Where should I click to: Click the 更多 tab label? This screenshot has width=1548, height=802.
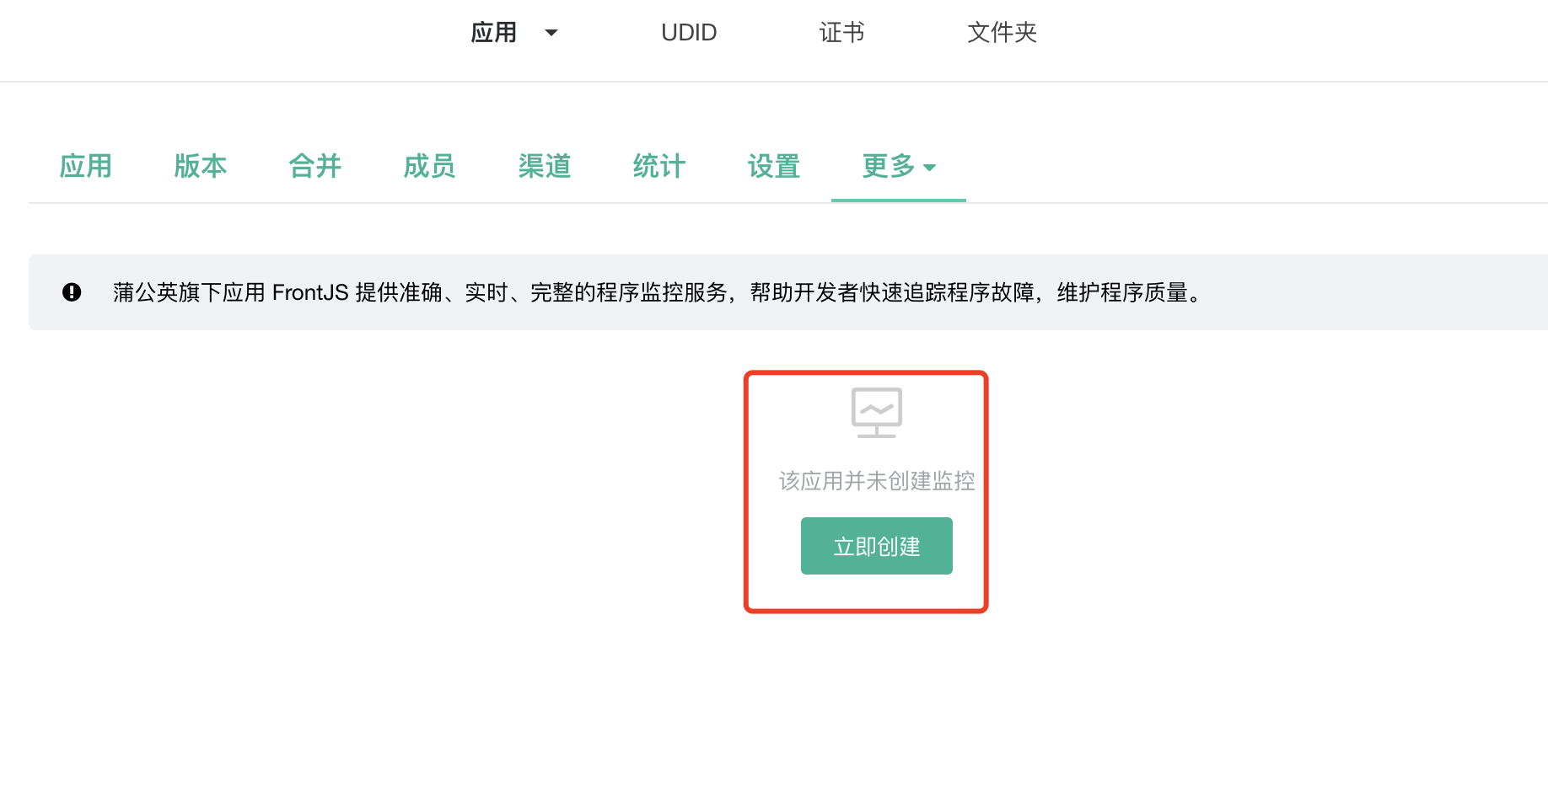tap(888, 166)
